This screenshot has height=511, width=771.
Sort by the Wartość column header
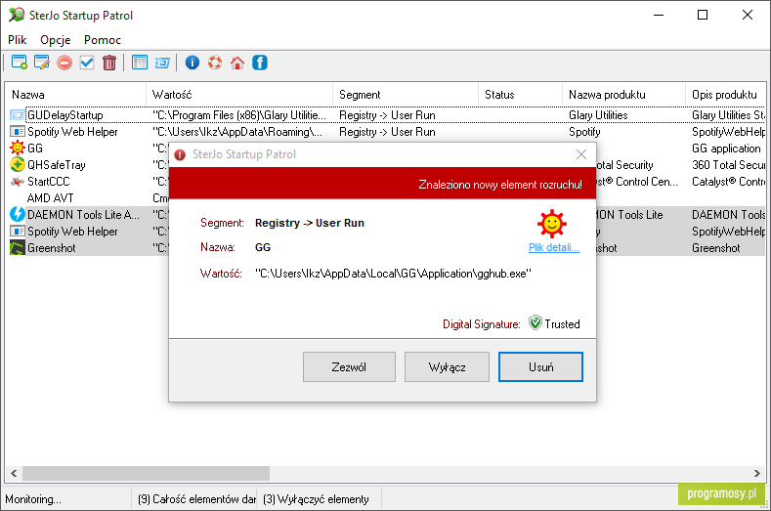tap(239, 95)
